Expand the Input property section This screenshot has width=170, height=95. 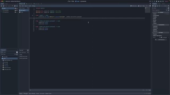tap(154, 22)
